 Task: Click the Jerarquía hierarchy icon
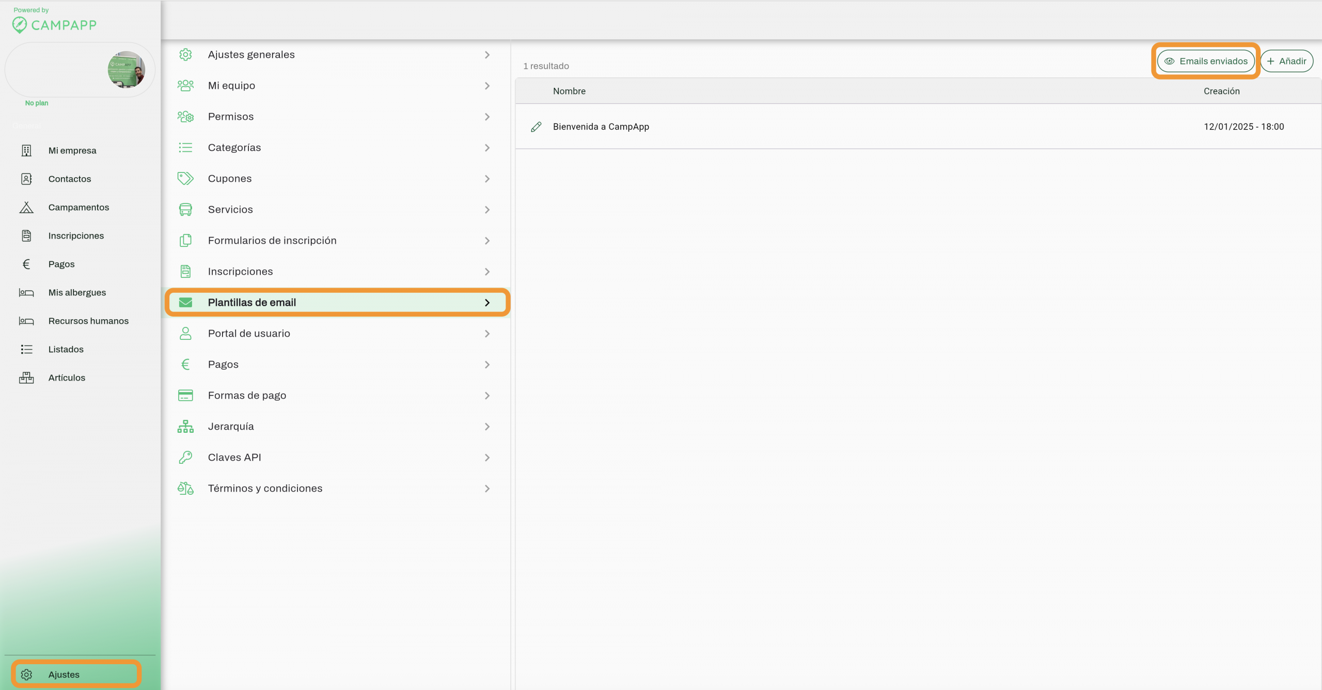click(x=185, y=427)
